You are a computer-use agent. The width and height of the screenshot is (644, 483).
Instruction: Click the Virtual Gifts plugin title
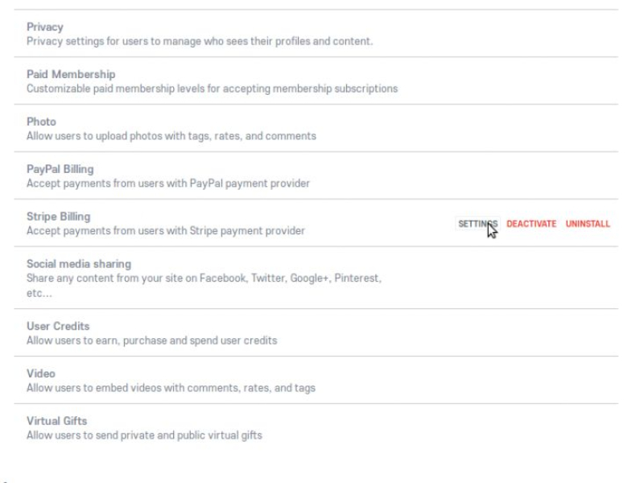(x=57, y=421)
